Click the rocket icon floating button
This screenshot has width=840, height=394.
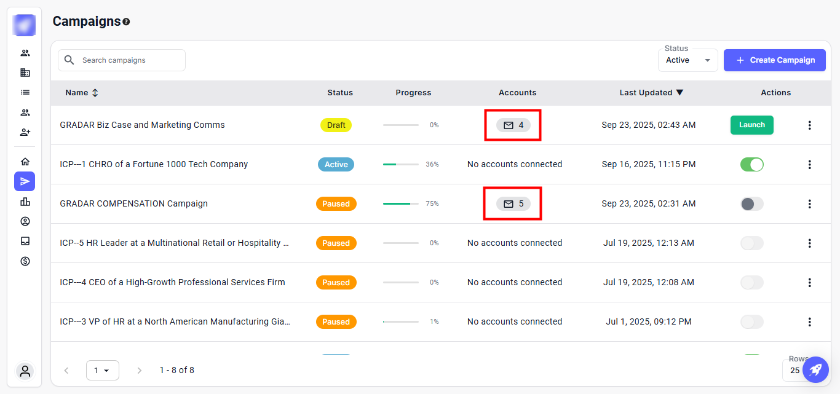(x=815, y=369)
